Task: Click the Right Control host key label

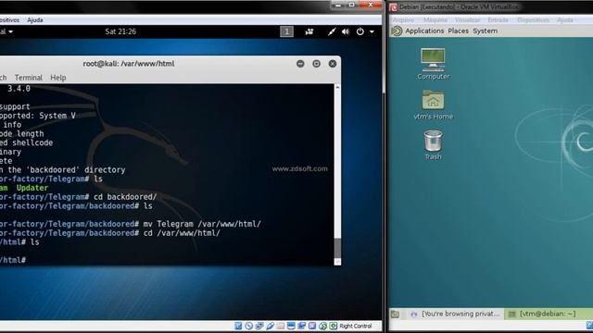Action: [356, 326]
